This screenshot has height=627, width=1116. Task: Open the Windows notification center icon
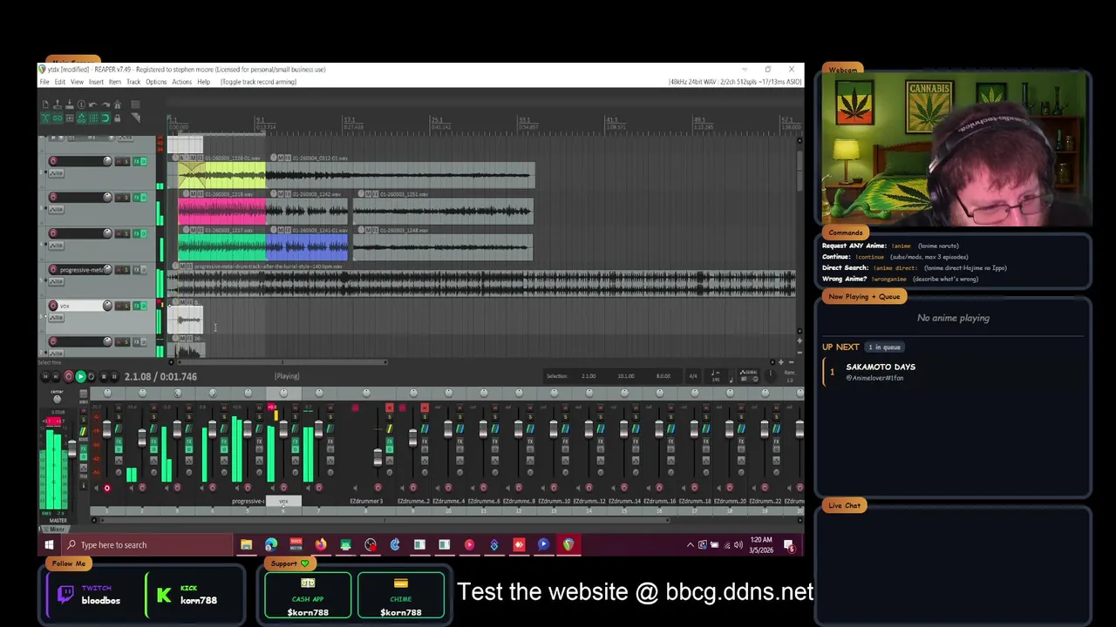coord(789,545)
